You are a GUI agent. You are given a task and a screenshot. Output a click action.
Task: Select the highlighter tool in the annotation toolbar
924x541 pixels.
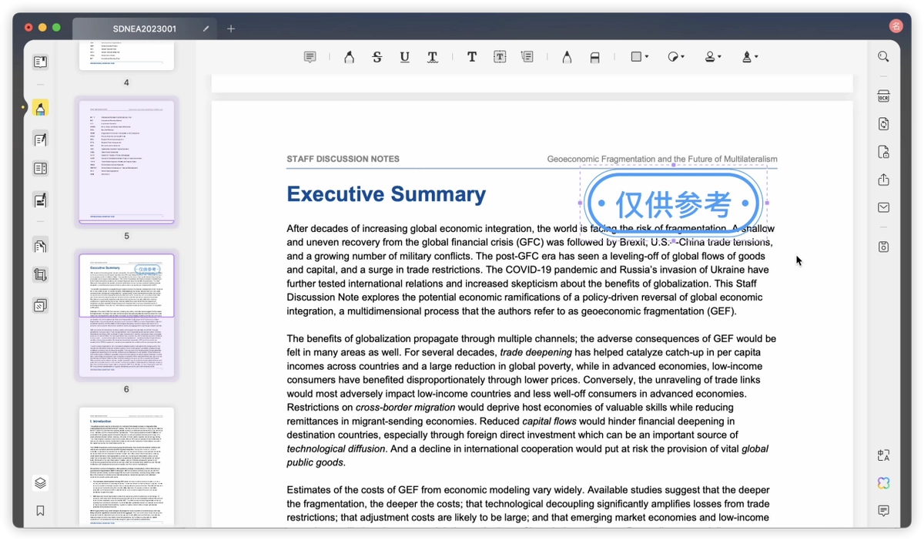[349, 57]
